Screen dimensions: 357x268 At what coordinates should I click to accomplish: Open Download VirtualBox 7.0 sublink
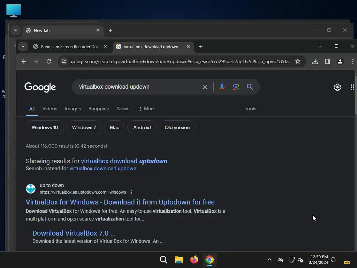click(74, 233)
